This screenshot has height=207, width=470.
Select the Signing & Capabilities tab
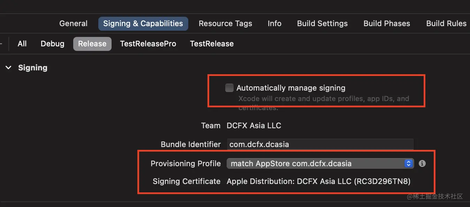coord(143,23)
